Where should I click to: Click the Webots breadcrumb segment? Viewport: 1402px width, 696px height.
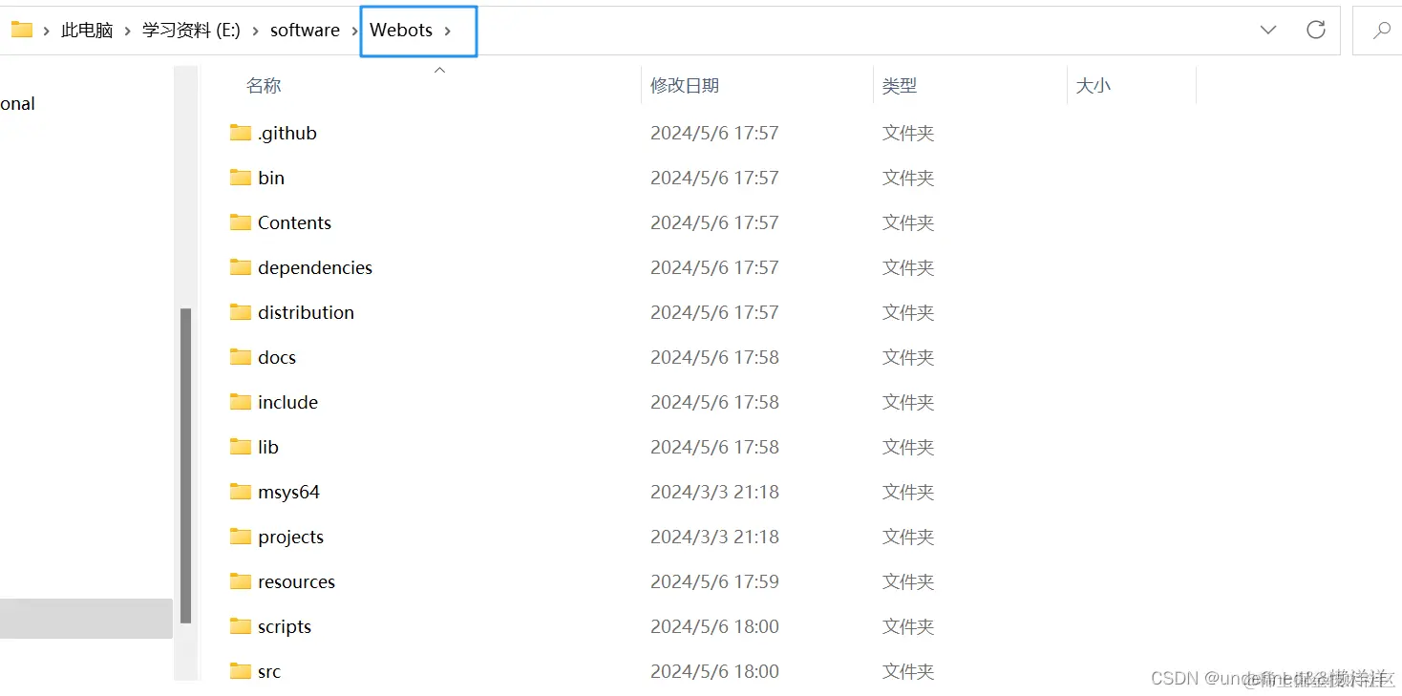pos(401,31)
